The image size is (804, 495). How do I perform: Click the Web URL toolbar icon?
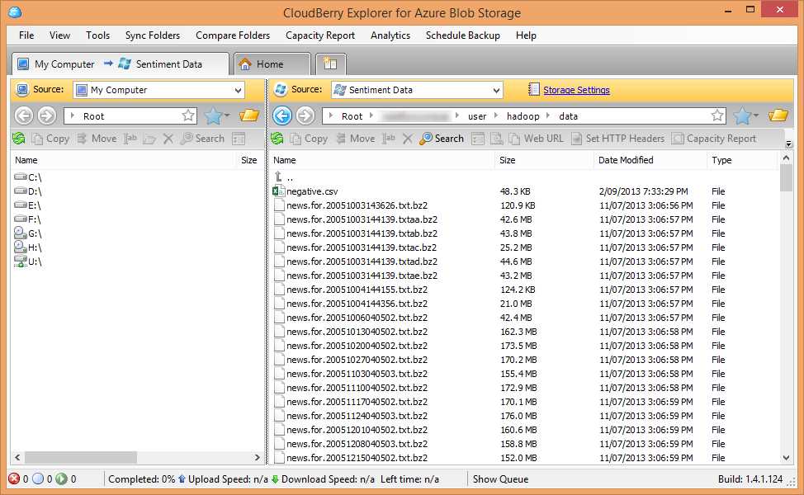[x=537, y=138]
